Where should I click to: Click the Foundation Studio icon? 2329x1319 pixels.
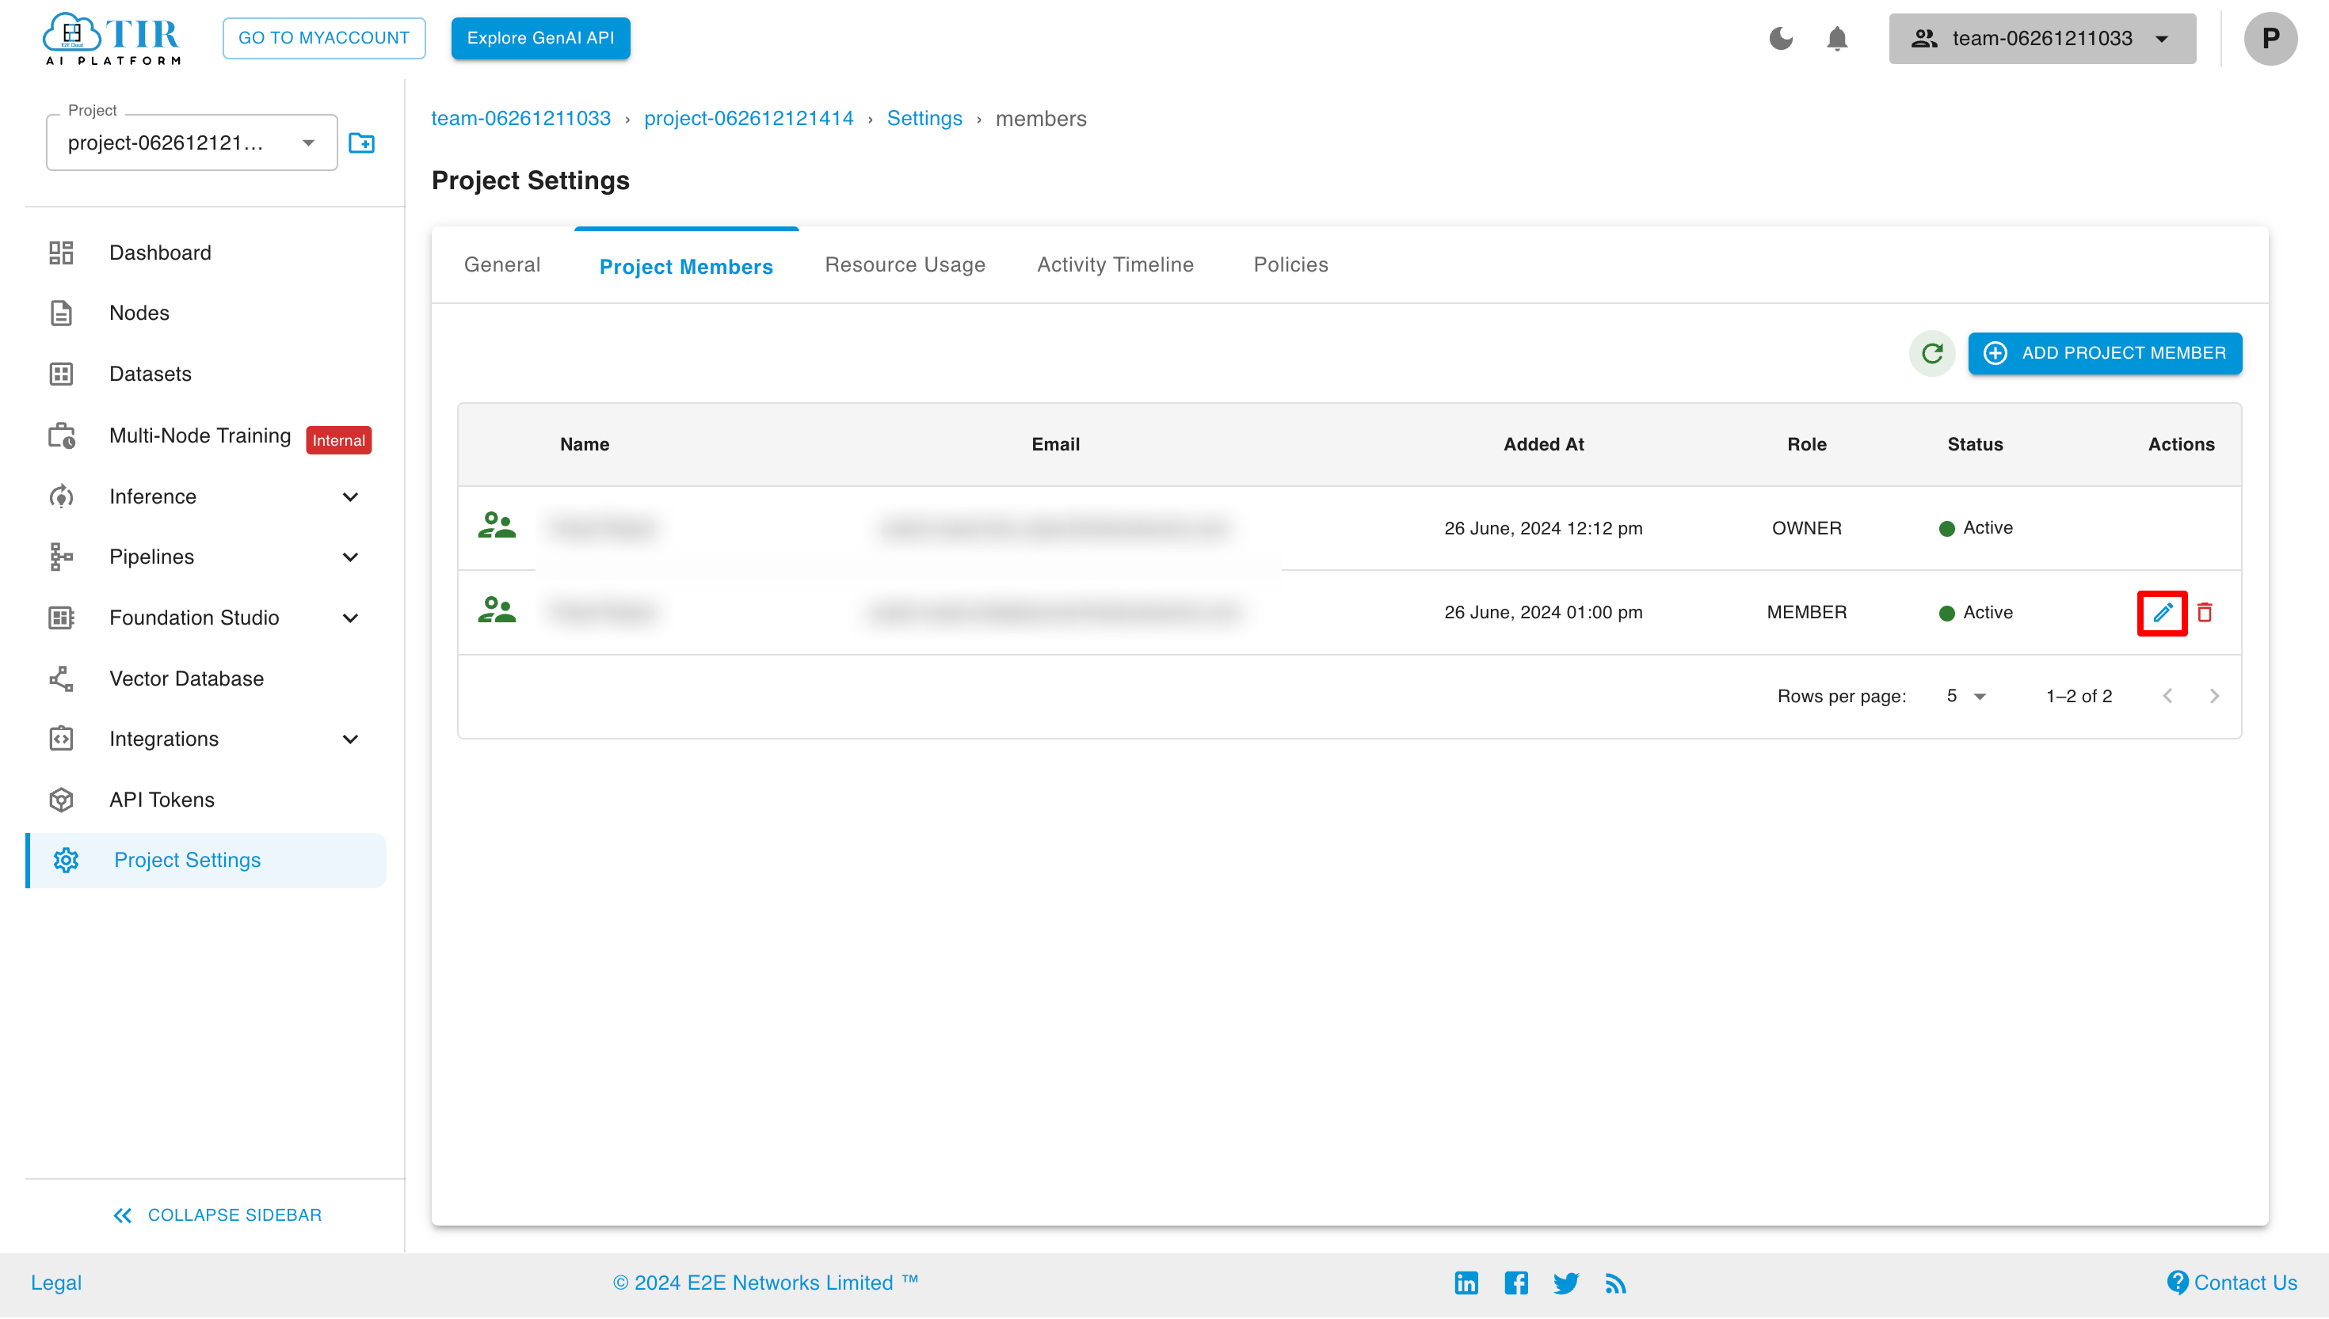click(x=61, y=618)
